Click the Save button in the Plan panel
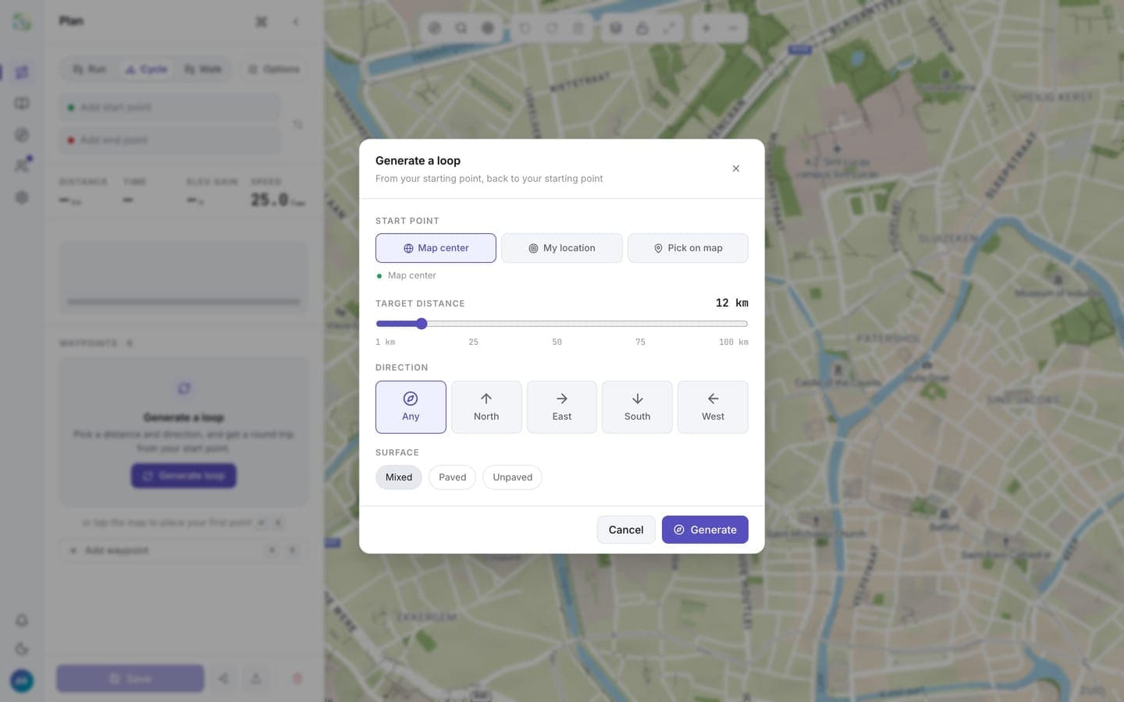Screen dimensions: 1124x702 [x=130, y=679]
